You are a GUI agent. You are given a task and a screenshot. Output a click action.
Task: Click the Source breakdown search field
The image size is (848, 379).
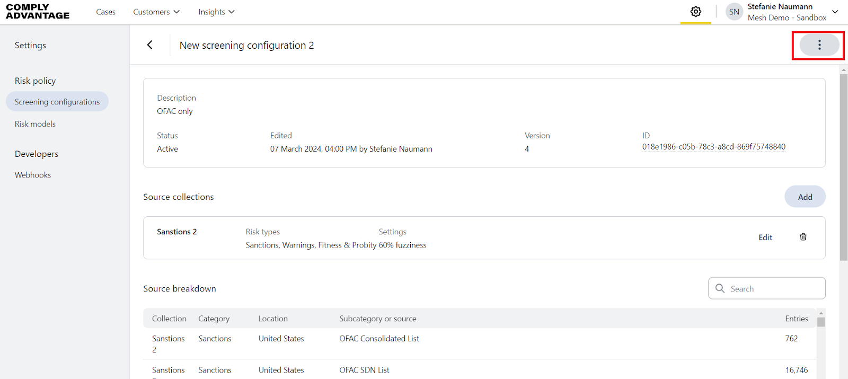774,288
